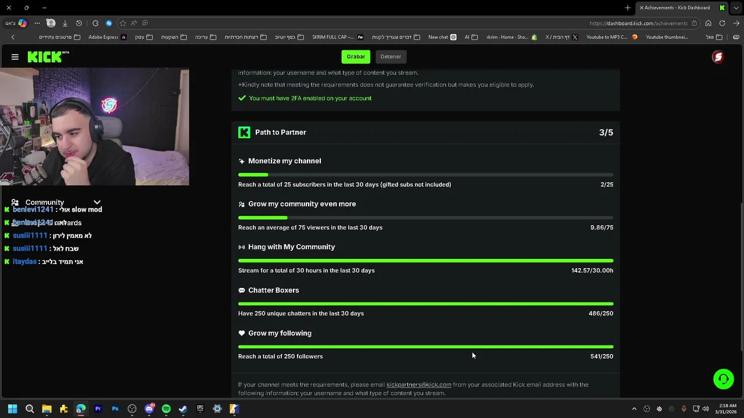Click the Monetize my channel progress bar
Image resolution: width=744 pixels, height=418 pixels.
coord(425,175)
